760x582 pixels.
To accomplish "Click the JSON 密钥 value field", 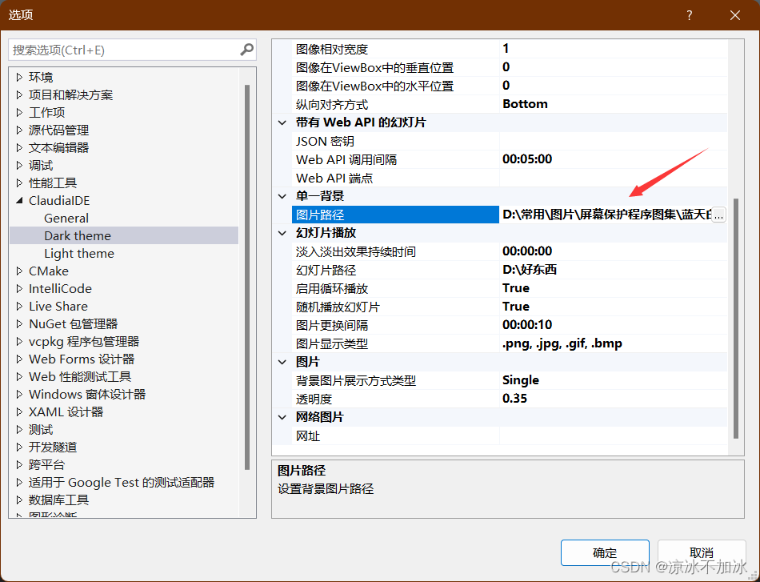I will 613,141.
